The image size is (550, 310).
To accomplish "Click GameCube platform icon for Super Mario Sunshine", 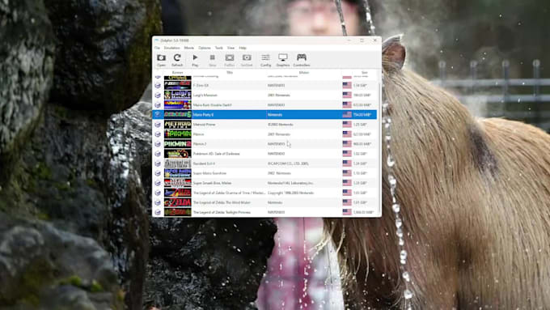I will click(158, 173).
